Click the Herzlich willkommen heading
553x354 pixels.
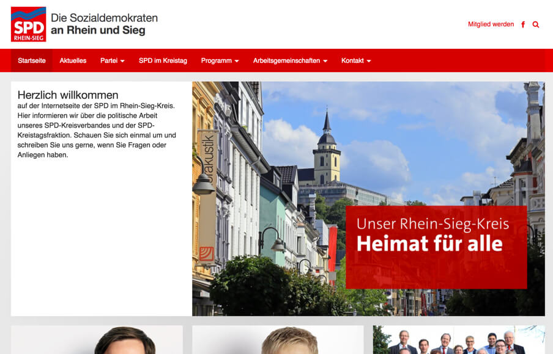pyautogui.click(x=68, y=95)
